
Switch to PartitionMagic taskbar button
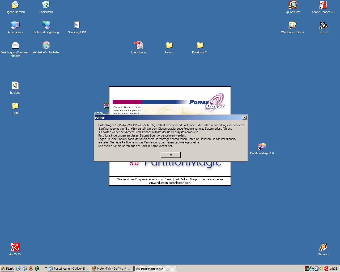pos(155,269)
